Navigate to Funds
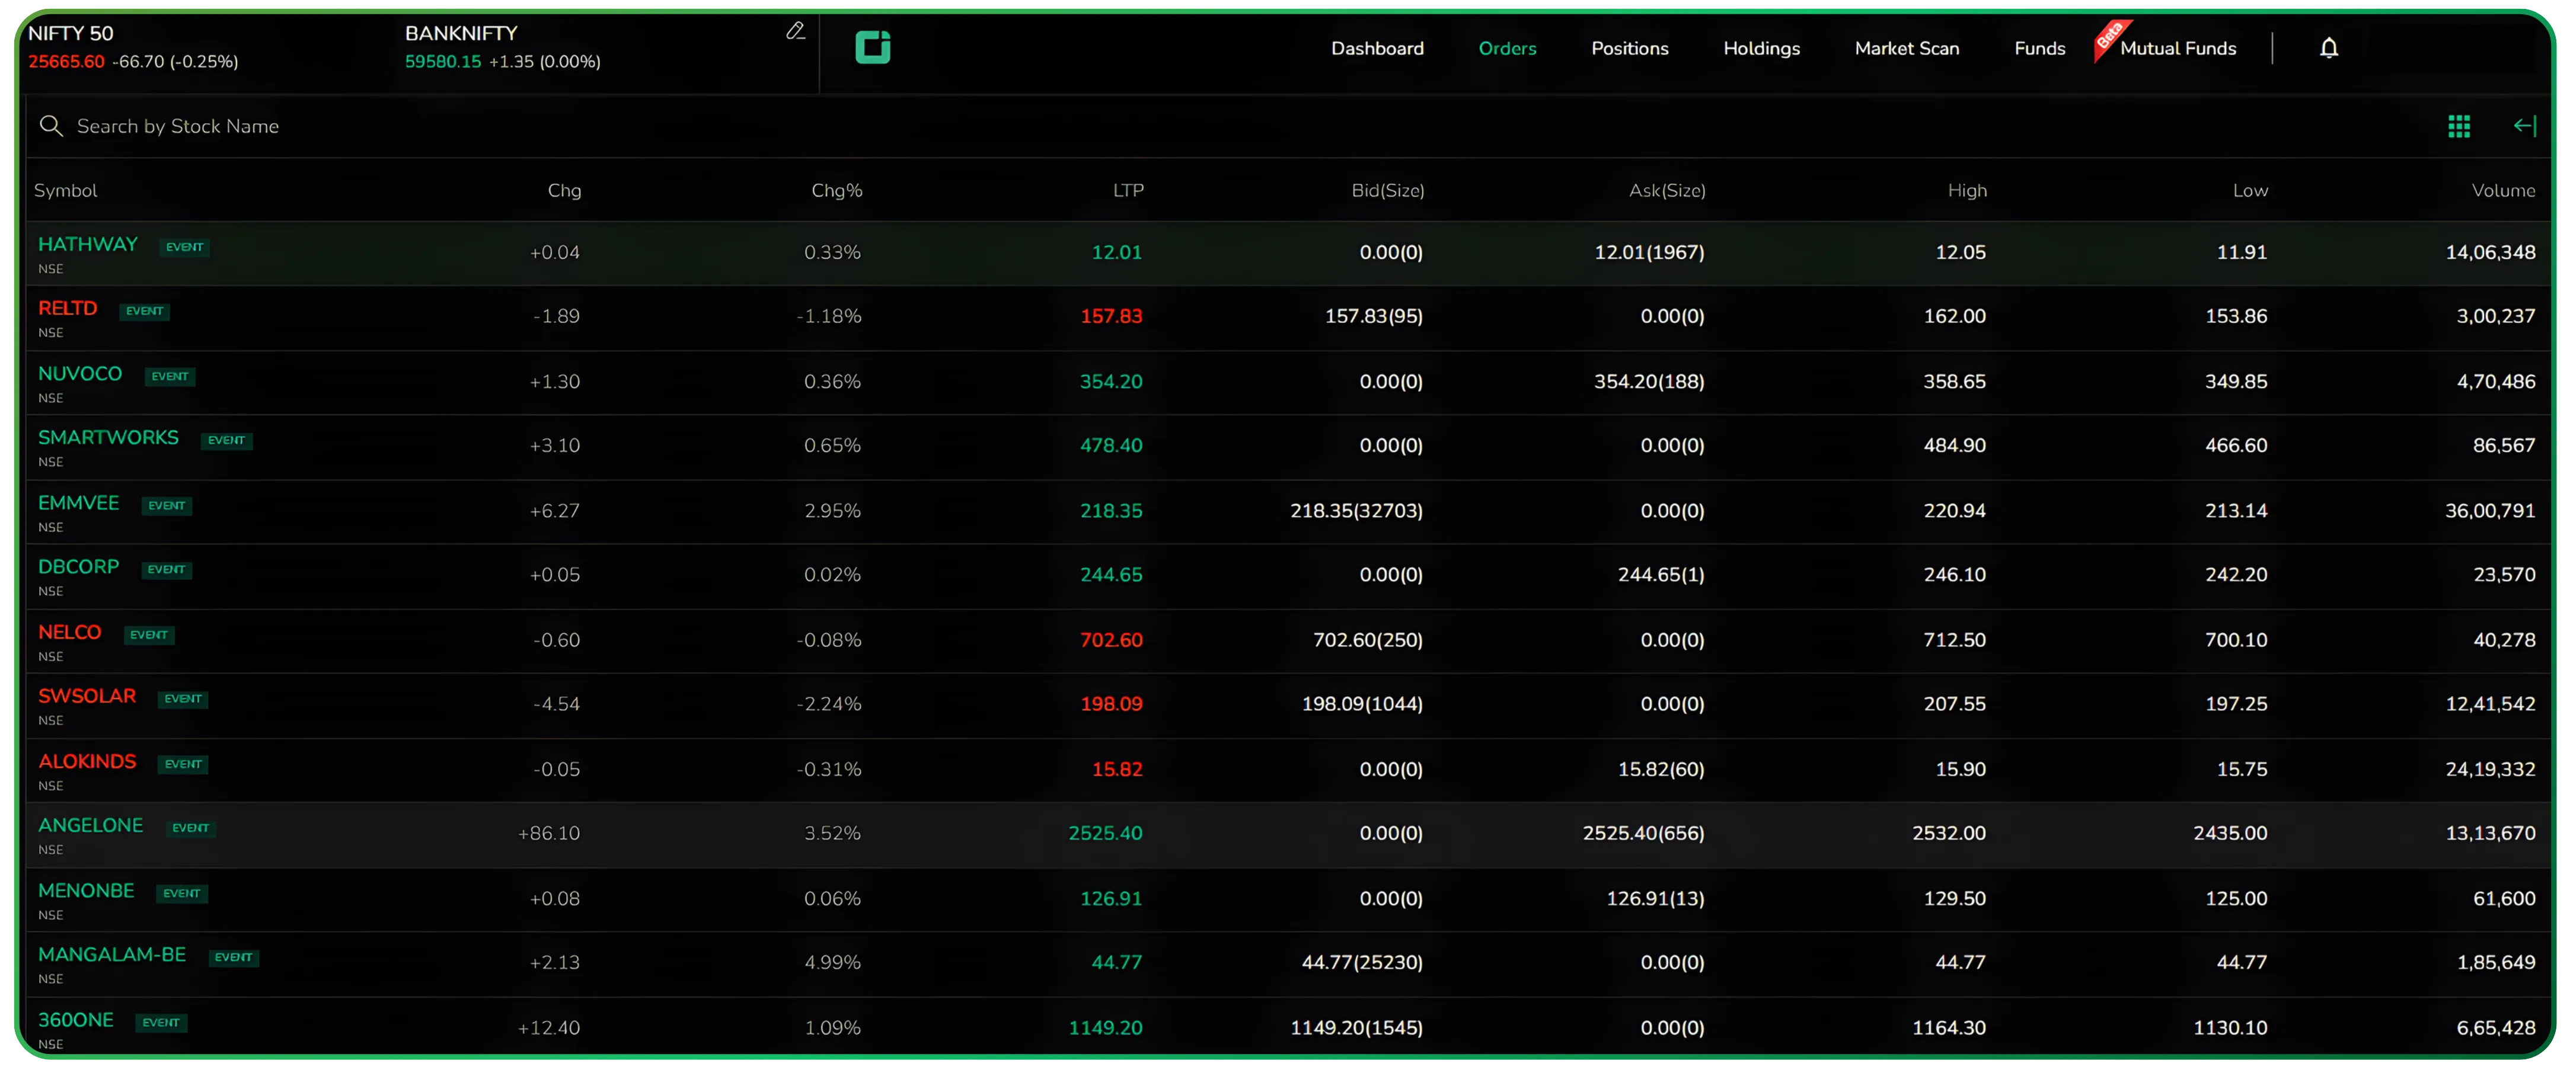 (2039, 48)
